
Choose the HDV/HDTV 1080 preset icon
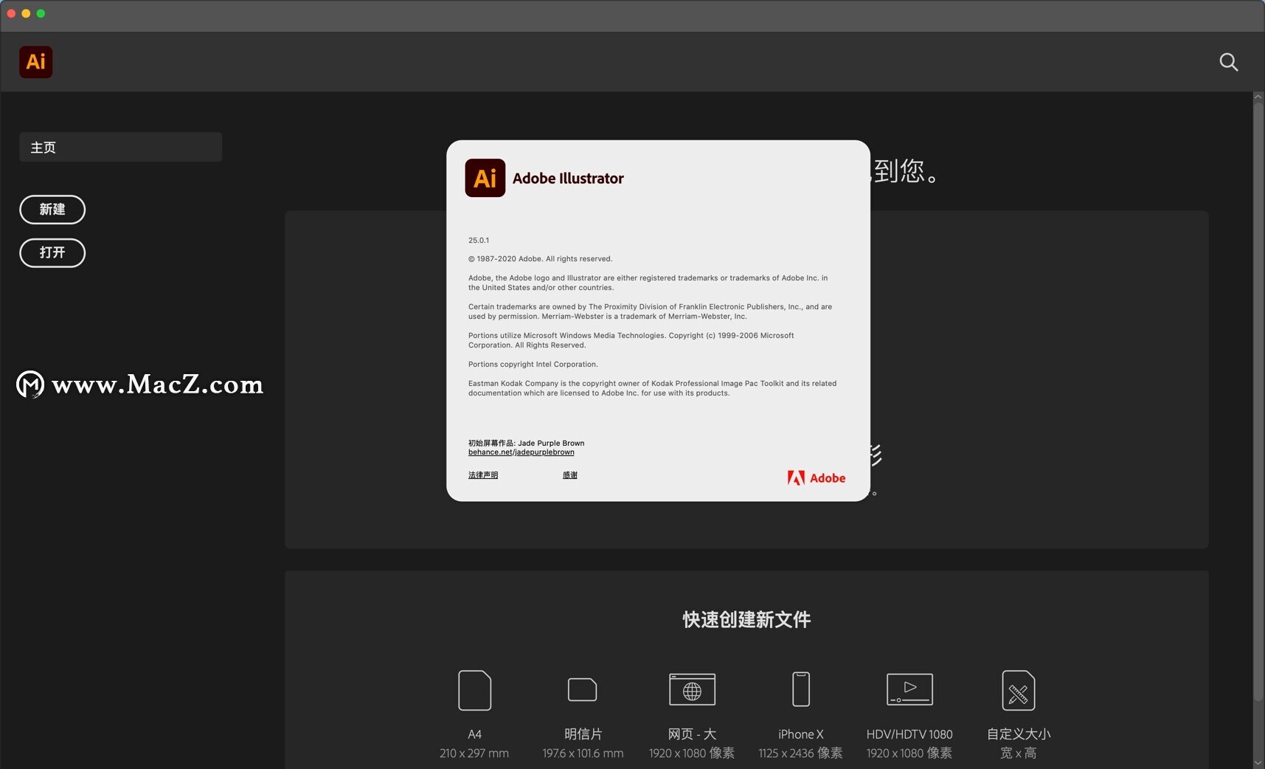(909, 689)
